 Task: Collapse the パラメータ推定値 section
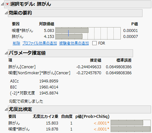[6, 53]
